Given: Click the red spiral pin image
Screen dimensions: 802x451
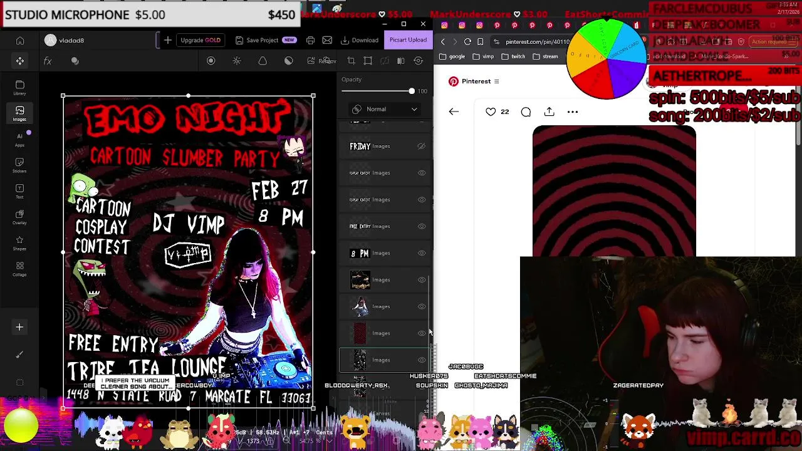Looking at the screenshot, I should (614, 191).
